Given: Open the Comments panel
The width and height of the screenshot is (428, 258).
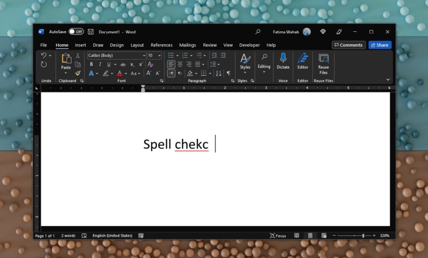Looking at the screenshot, I should point(349,45).
